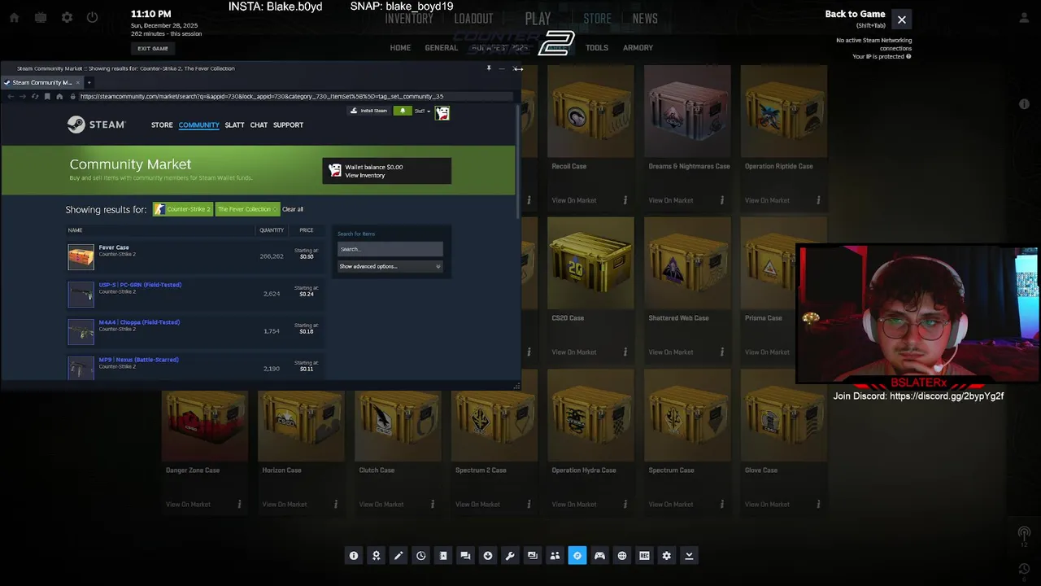Open the notes pencil icon in overlay toolbar
This screenshot has width=1041, height=586.
tap(399, 556)
